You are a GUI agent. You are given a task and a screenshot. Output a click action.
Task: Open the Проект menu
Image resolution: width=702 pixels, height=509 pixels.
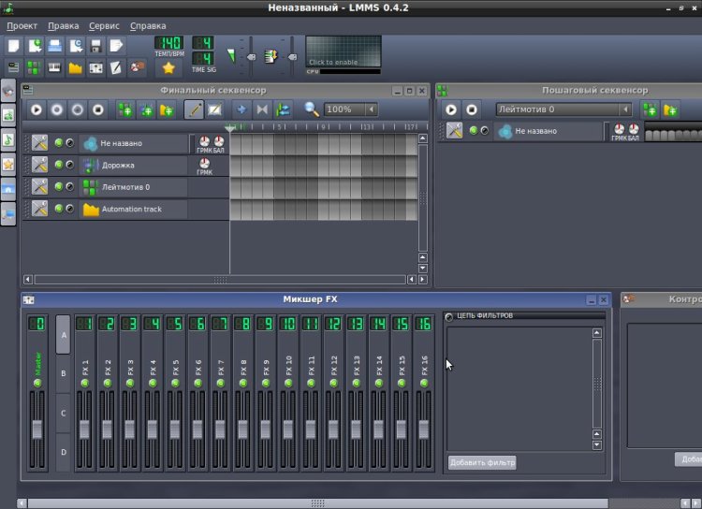coord(22,26)
